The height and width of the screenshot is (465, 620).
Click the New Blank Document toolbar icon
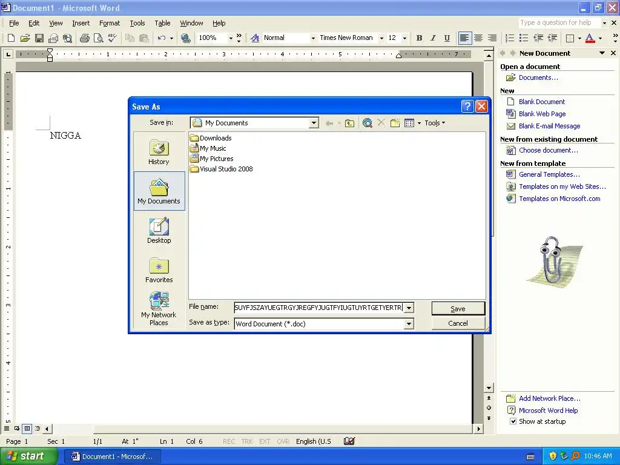click(x=11, y=38)
